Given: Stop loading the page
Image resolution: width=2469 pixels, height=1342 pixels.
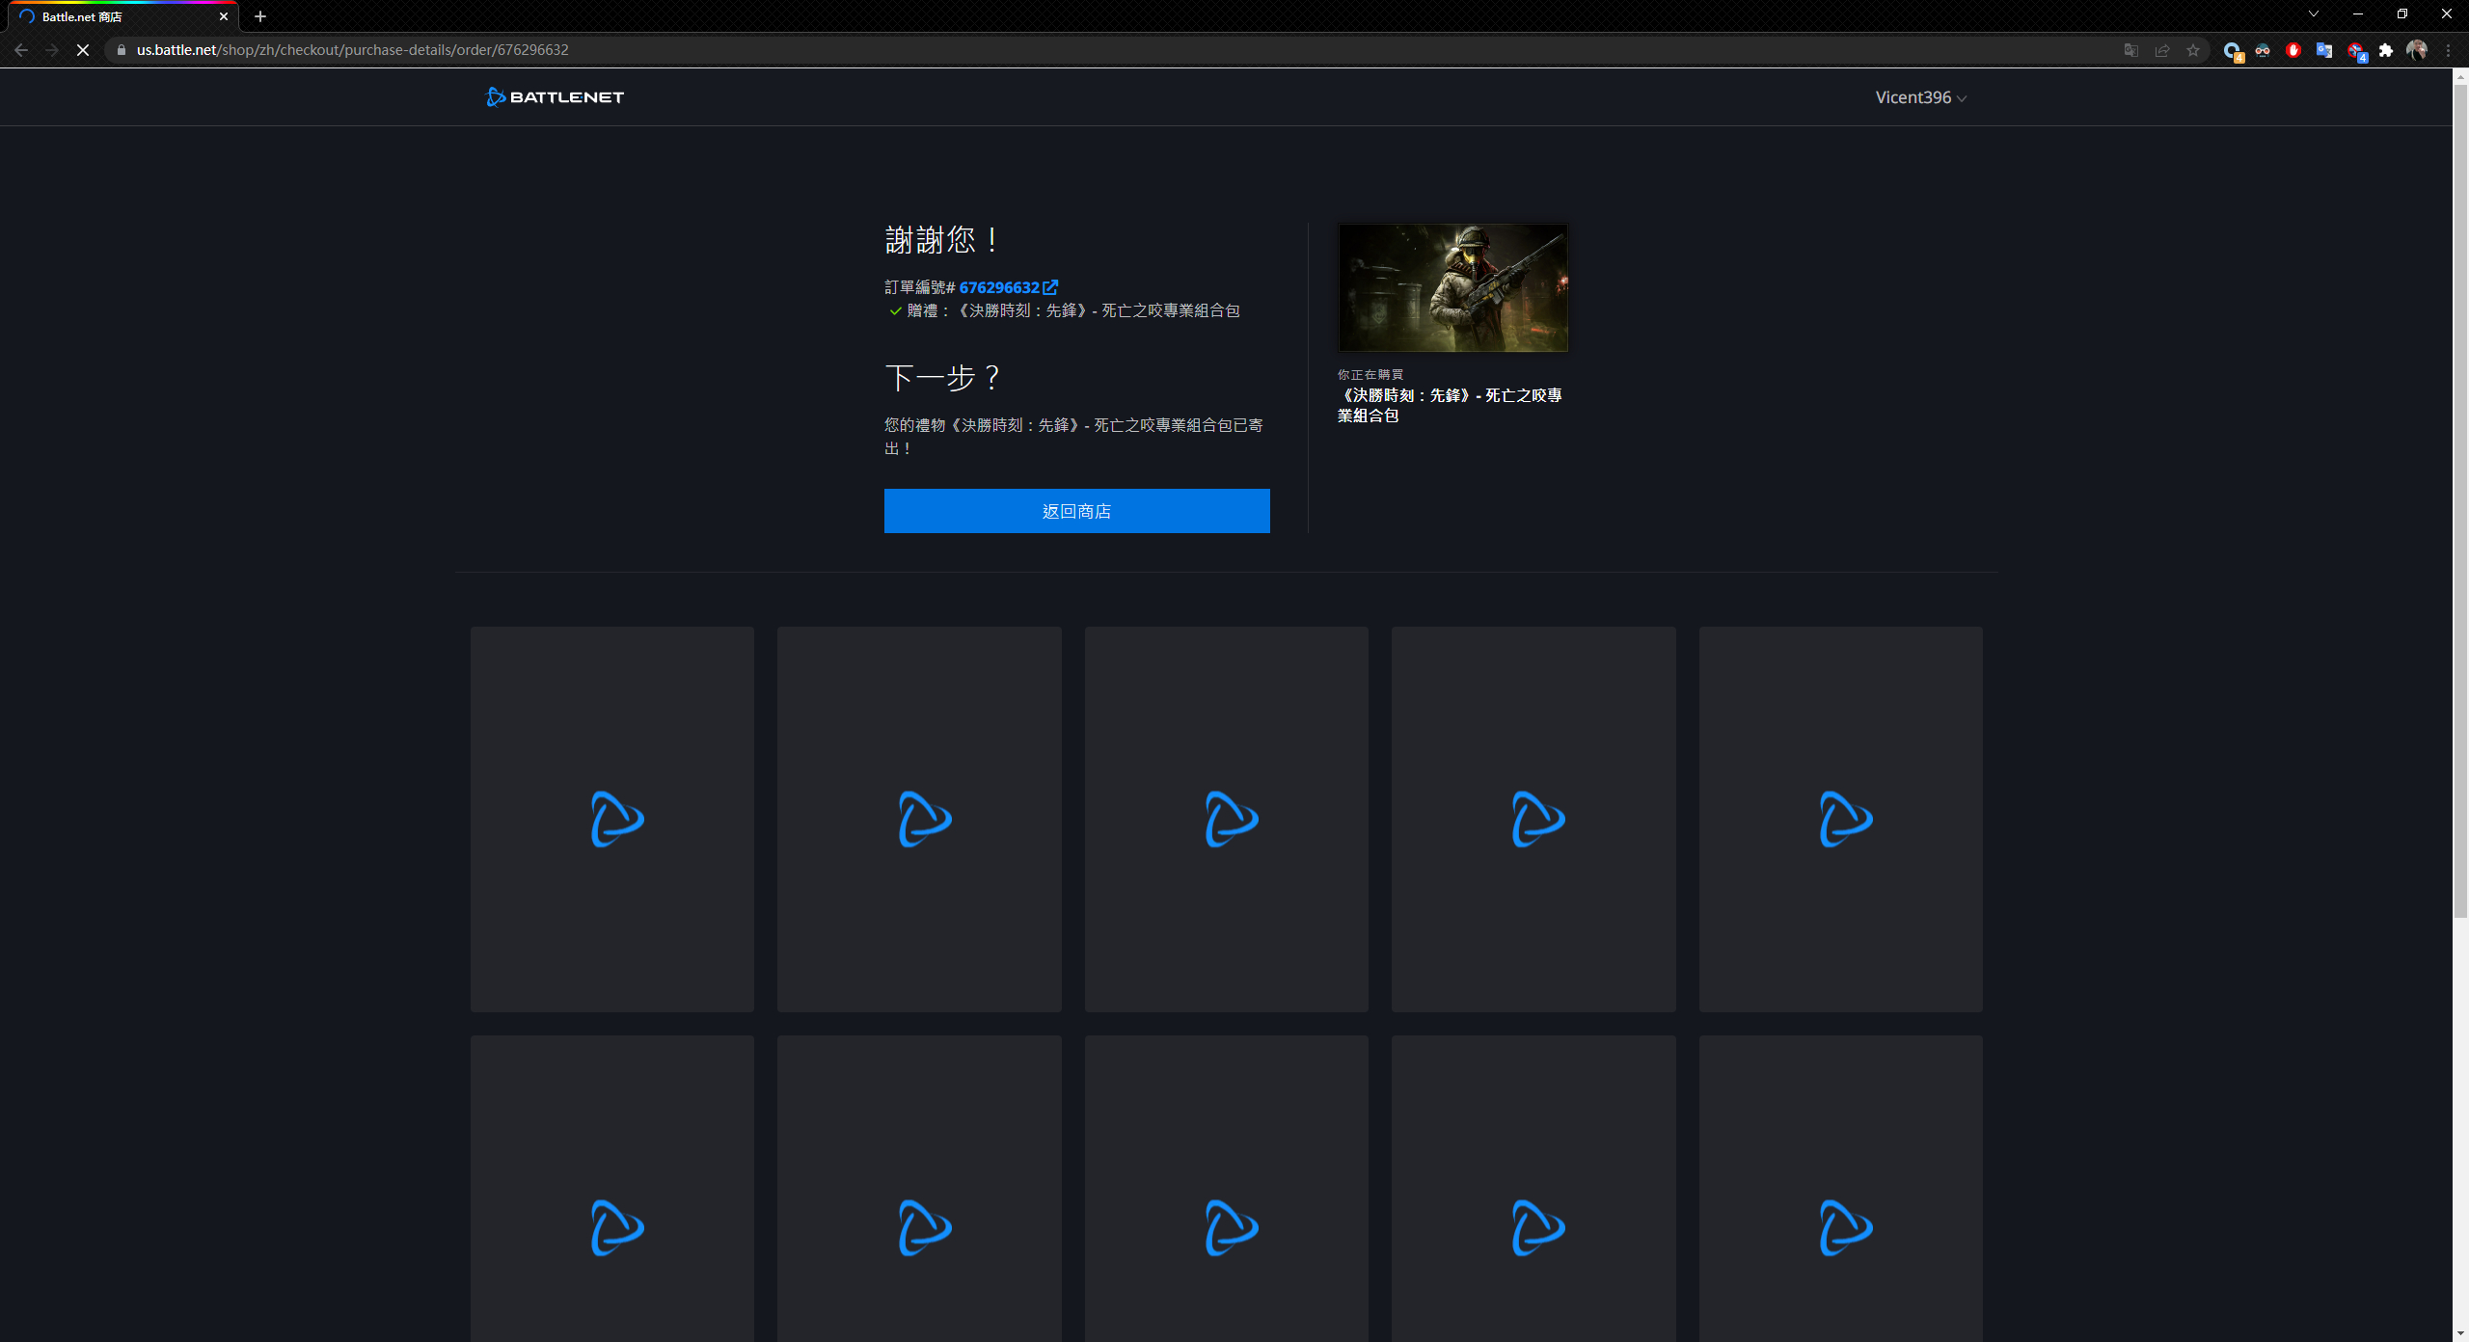Looking at the screenshot, I should point(83,50).
